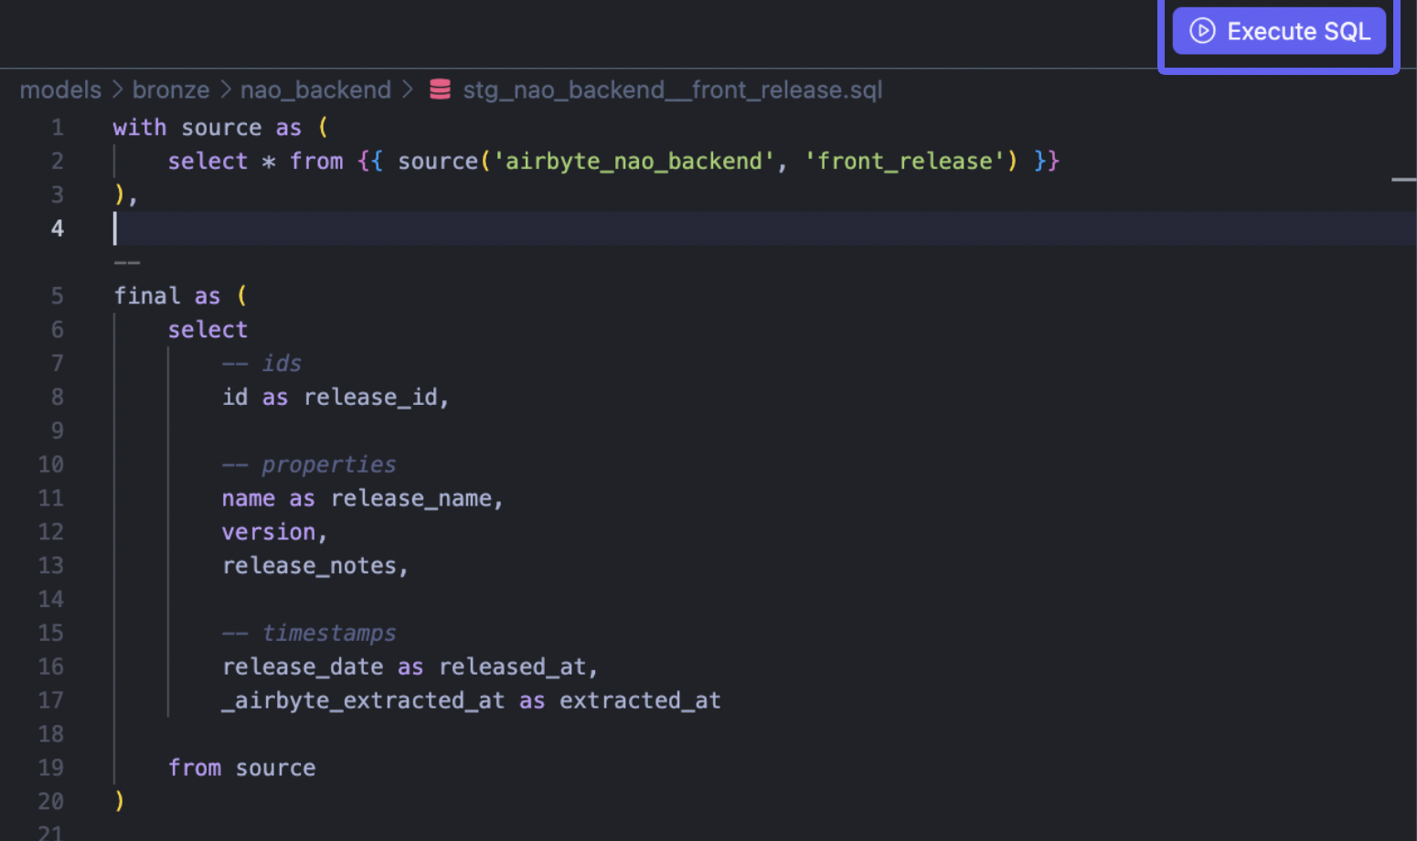Click the Execute SQL button
This screenshot has height=841, width=1417.
pyautogui.click(x=1278, y=31)
